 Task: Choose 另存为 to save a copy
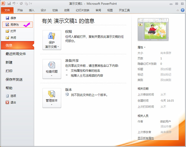[x=18, y=24]
